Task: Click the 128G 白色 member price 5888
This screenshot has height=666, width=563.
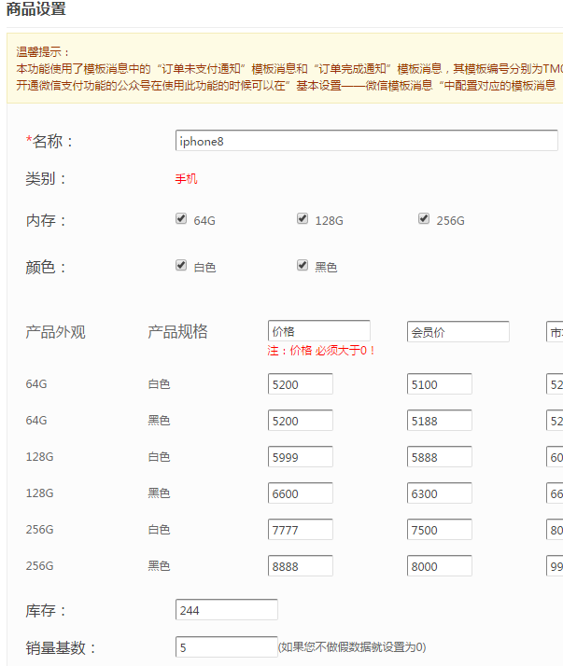Action: pyautogui.click(x=439, y=457)
